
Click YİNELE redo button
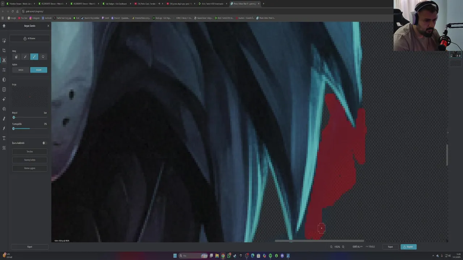[370, 247]
